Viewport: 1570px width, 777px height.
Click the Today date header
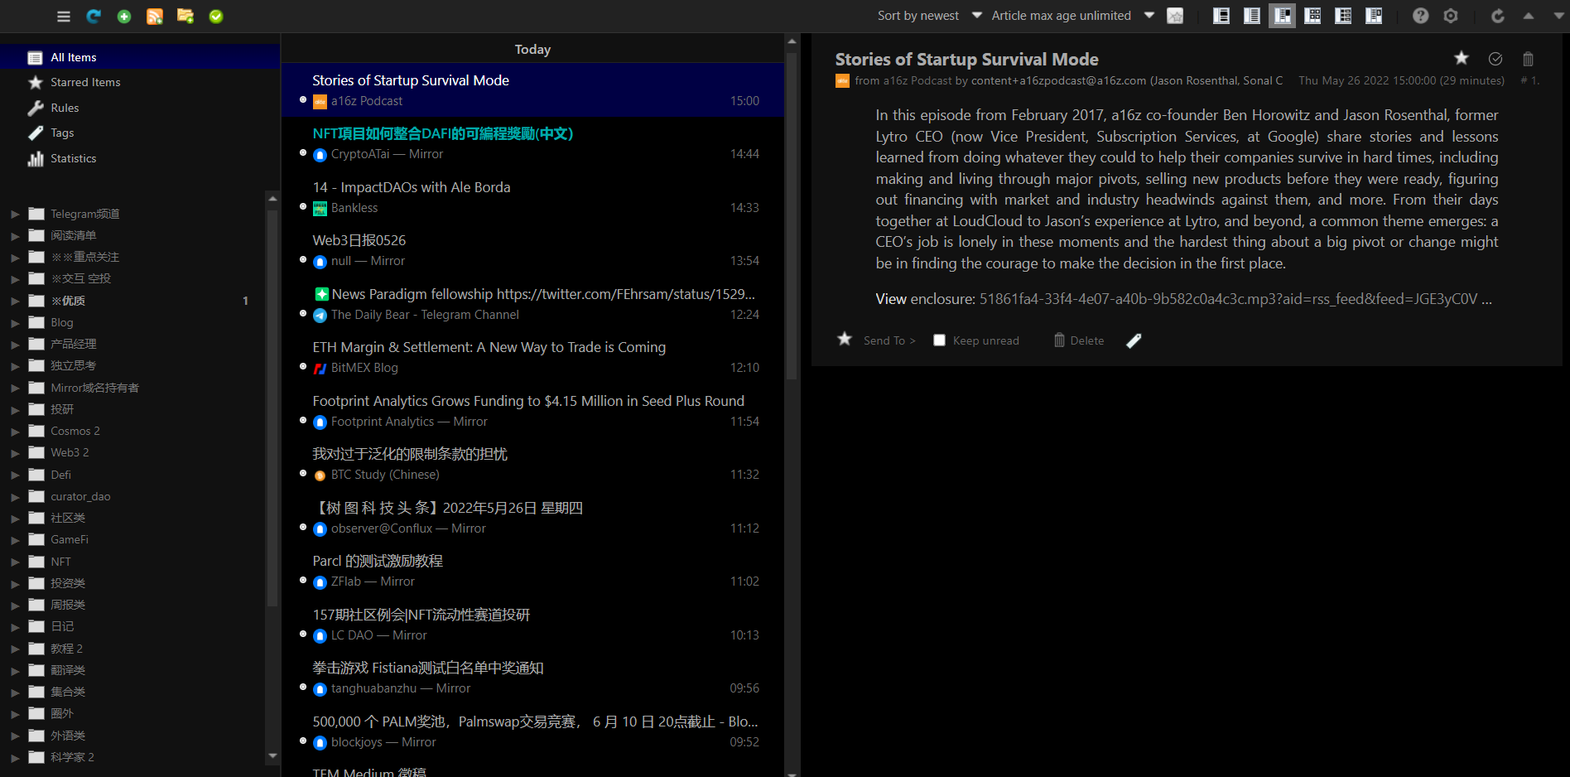point(532,49)
